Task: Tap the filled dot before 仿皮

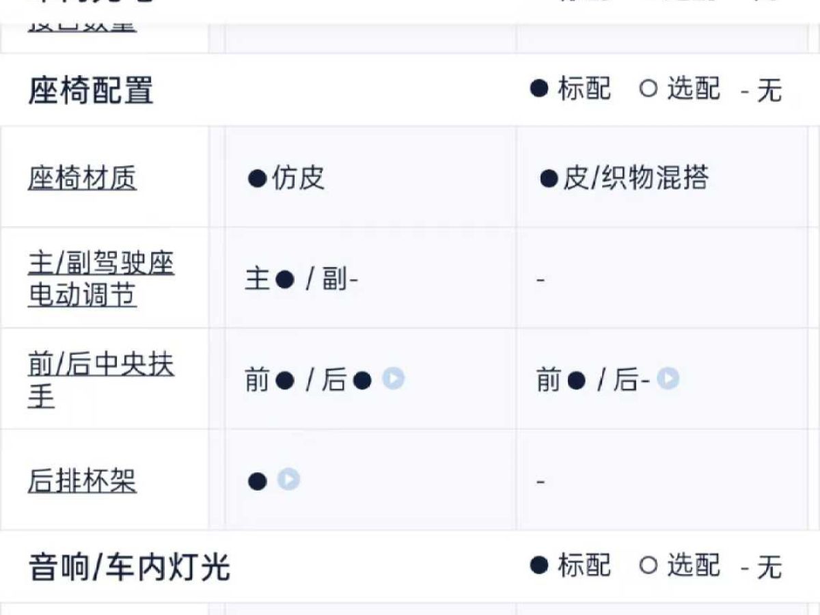Action: (257, 179)
